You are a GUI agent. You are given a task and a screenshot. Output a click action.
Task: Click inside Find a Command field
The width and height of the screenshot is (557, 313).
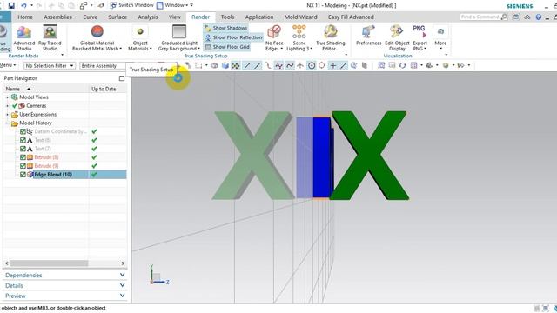(x=480, y=17)
